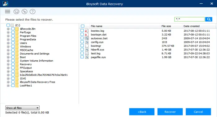Click the <Back button

142,112
